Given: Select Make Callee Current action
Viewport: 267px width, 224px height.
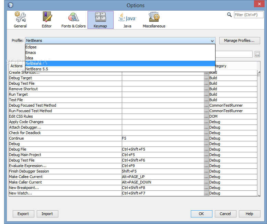Looking at the screenshot, I should coord(66,177).
